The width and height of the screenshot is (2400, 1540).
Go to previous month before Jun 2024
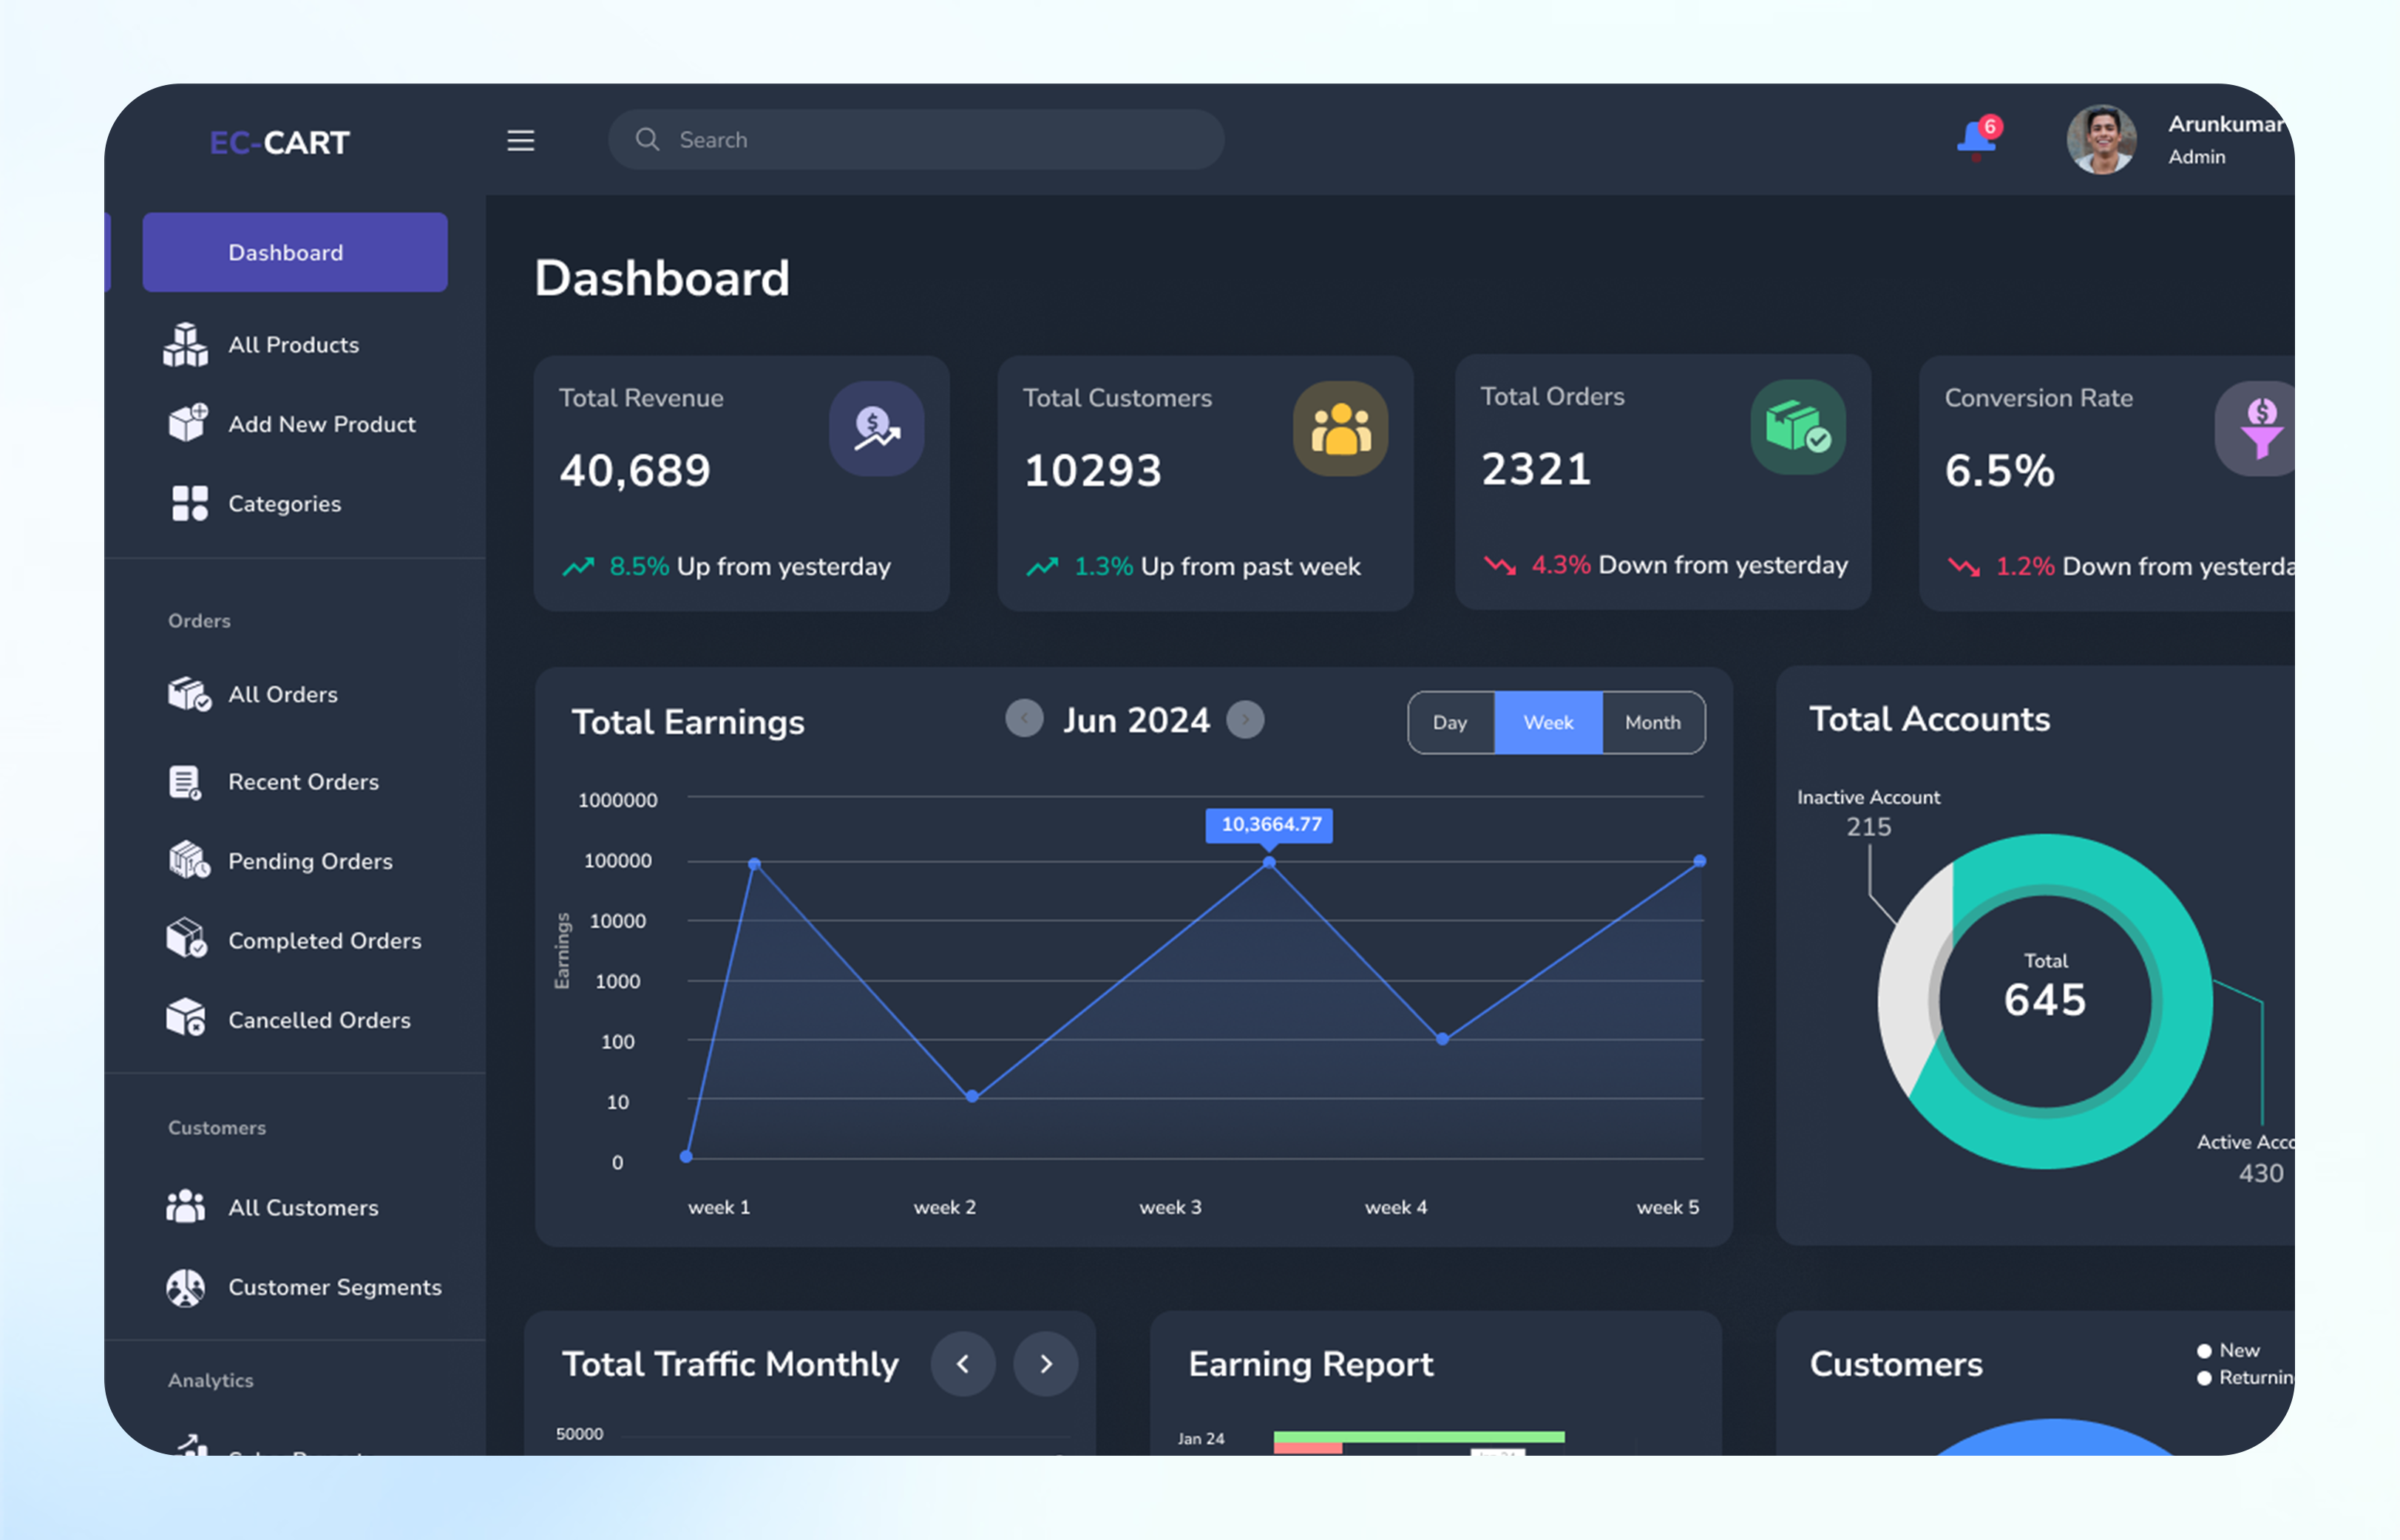click(1023, 718)
